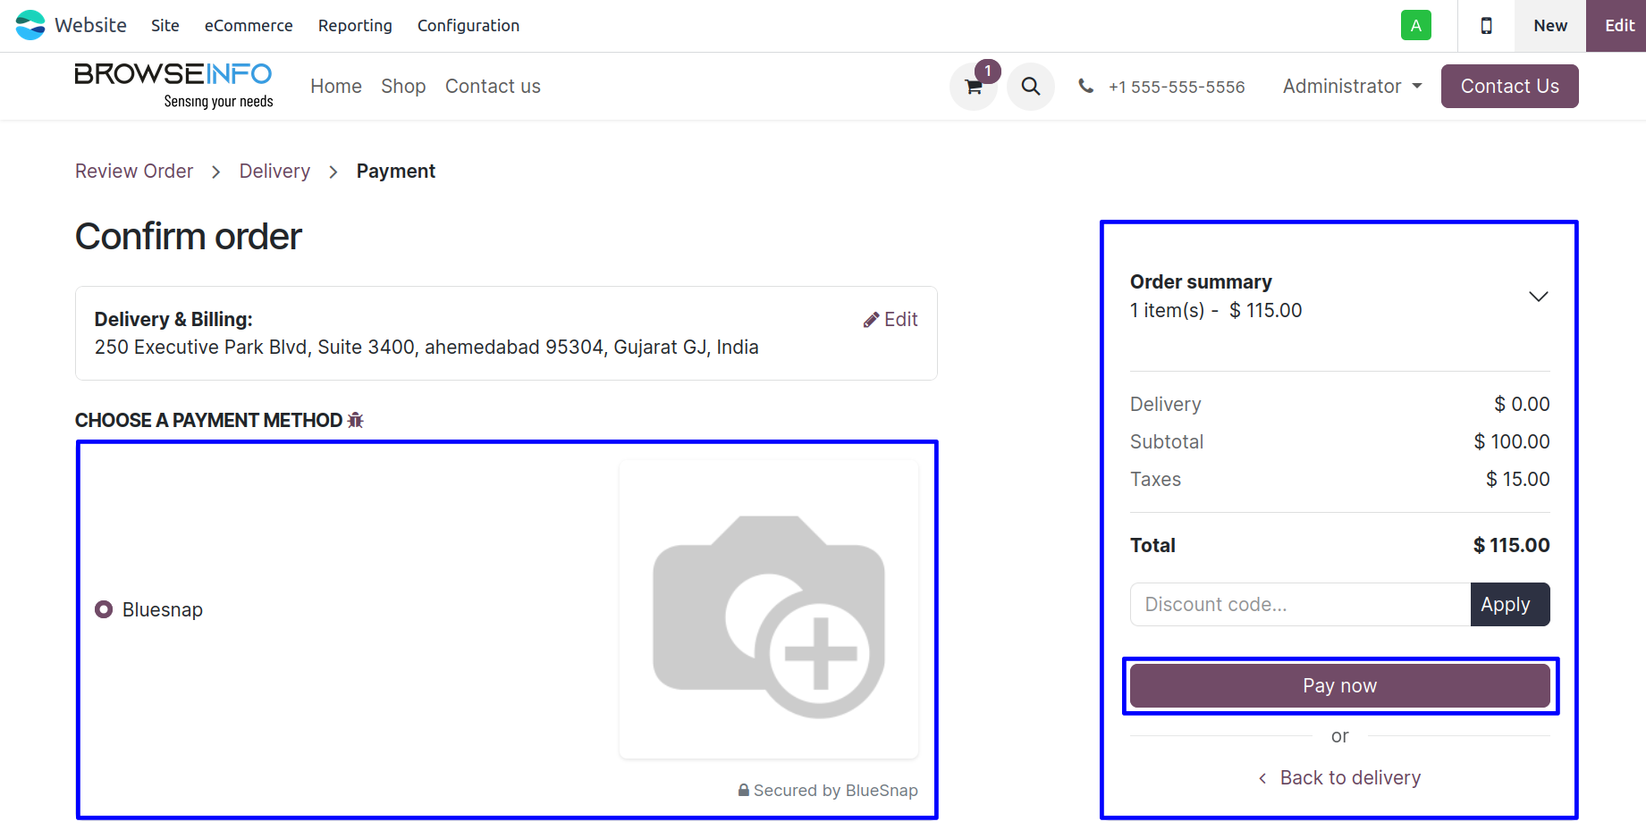This screenshot has height=830, width=1646.
Task: Click the Bluesnap payment image placeholder
Action: tap(769, 609)
